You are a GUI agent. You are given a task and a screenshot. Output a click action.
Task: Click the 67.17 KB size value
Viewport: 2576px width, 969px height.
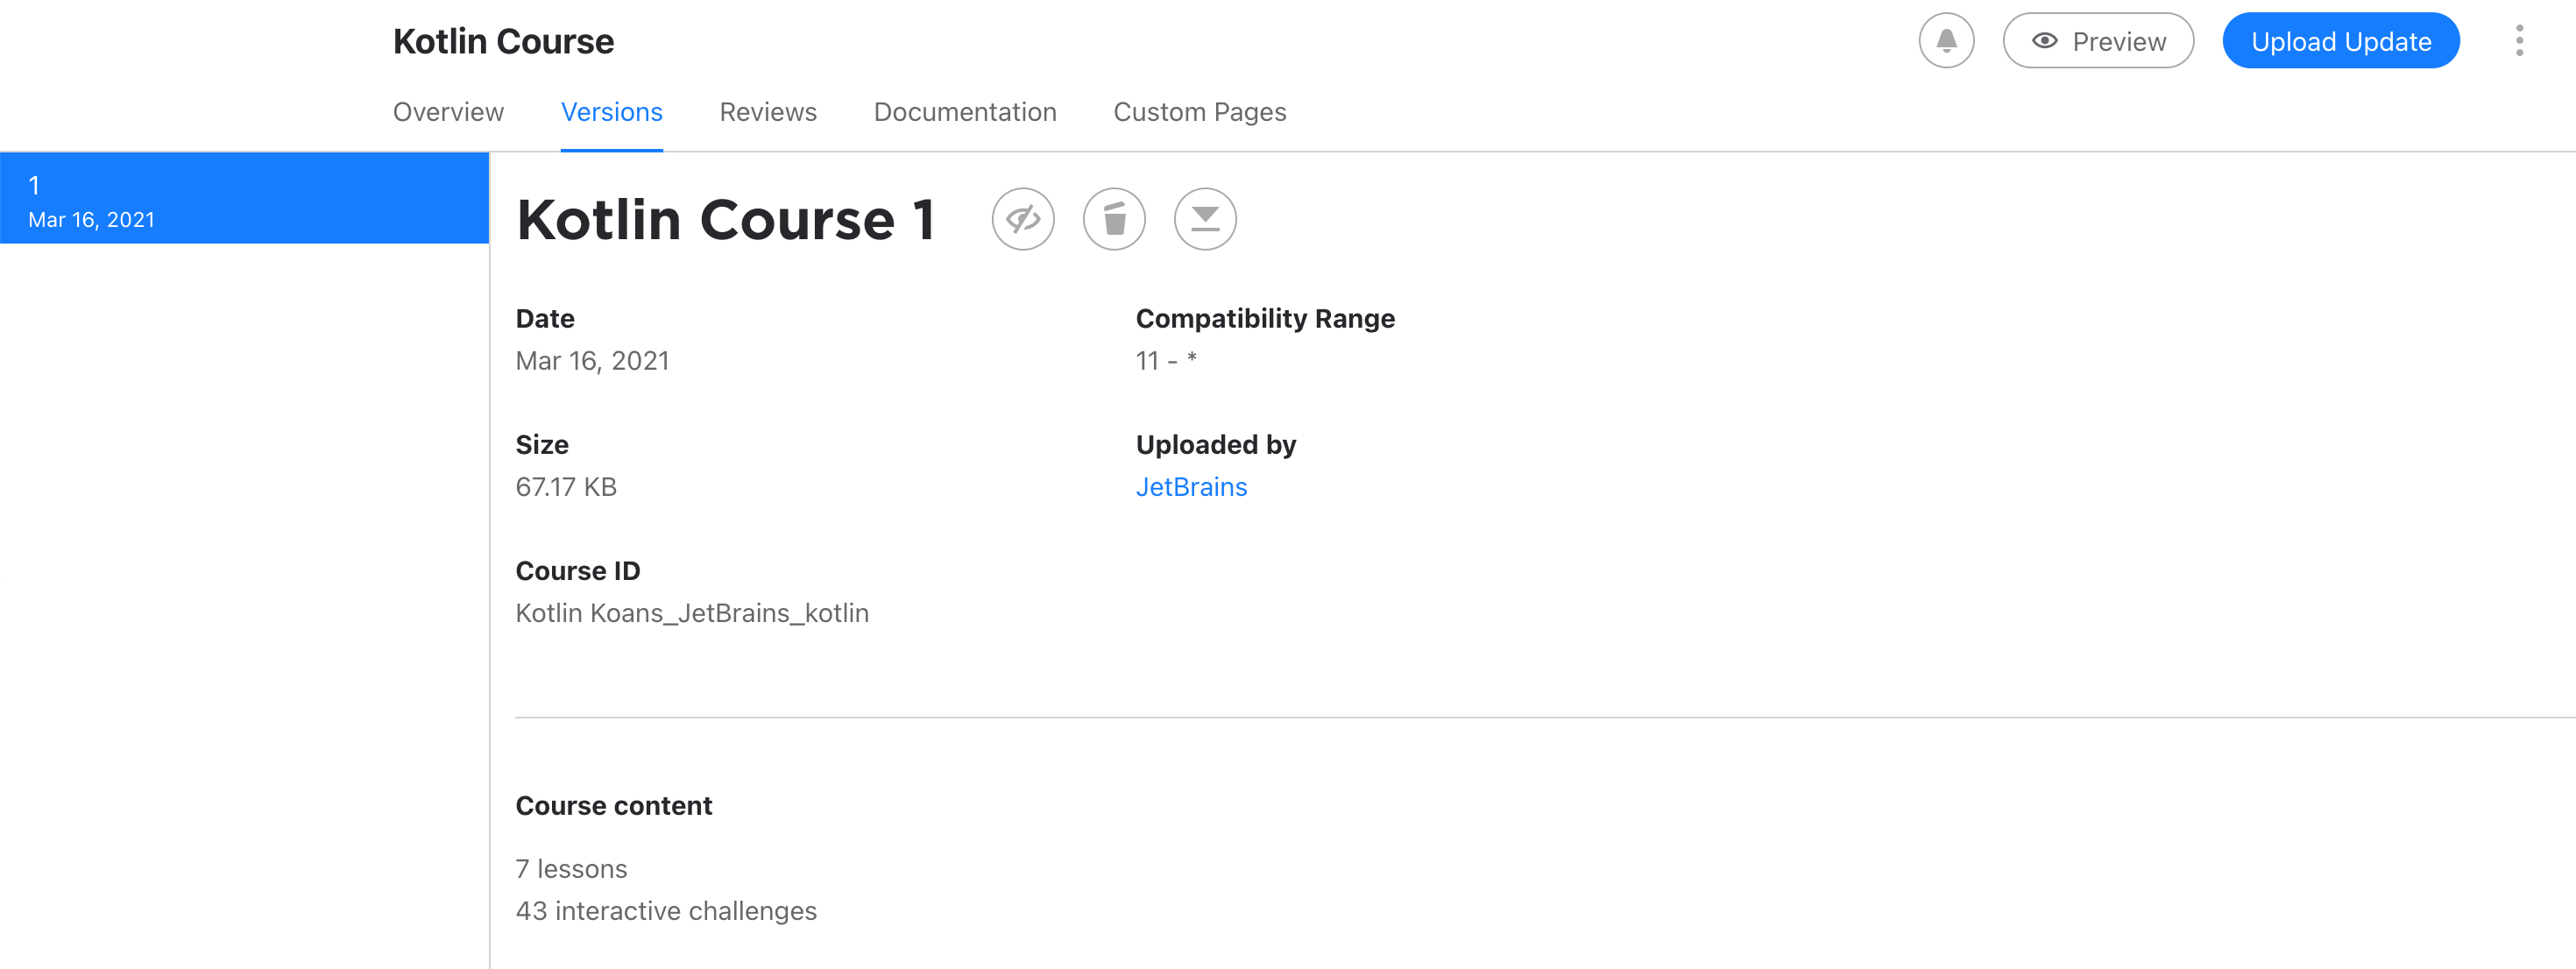tap(565, 487)
